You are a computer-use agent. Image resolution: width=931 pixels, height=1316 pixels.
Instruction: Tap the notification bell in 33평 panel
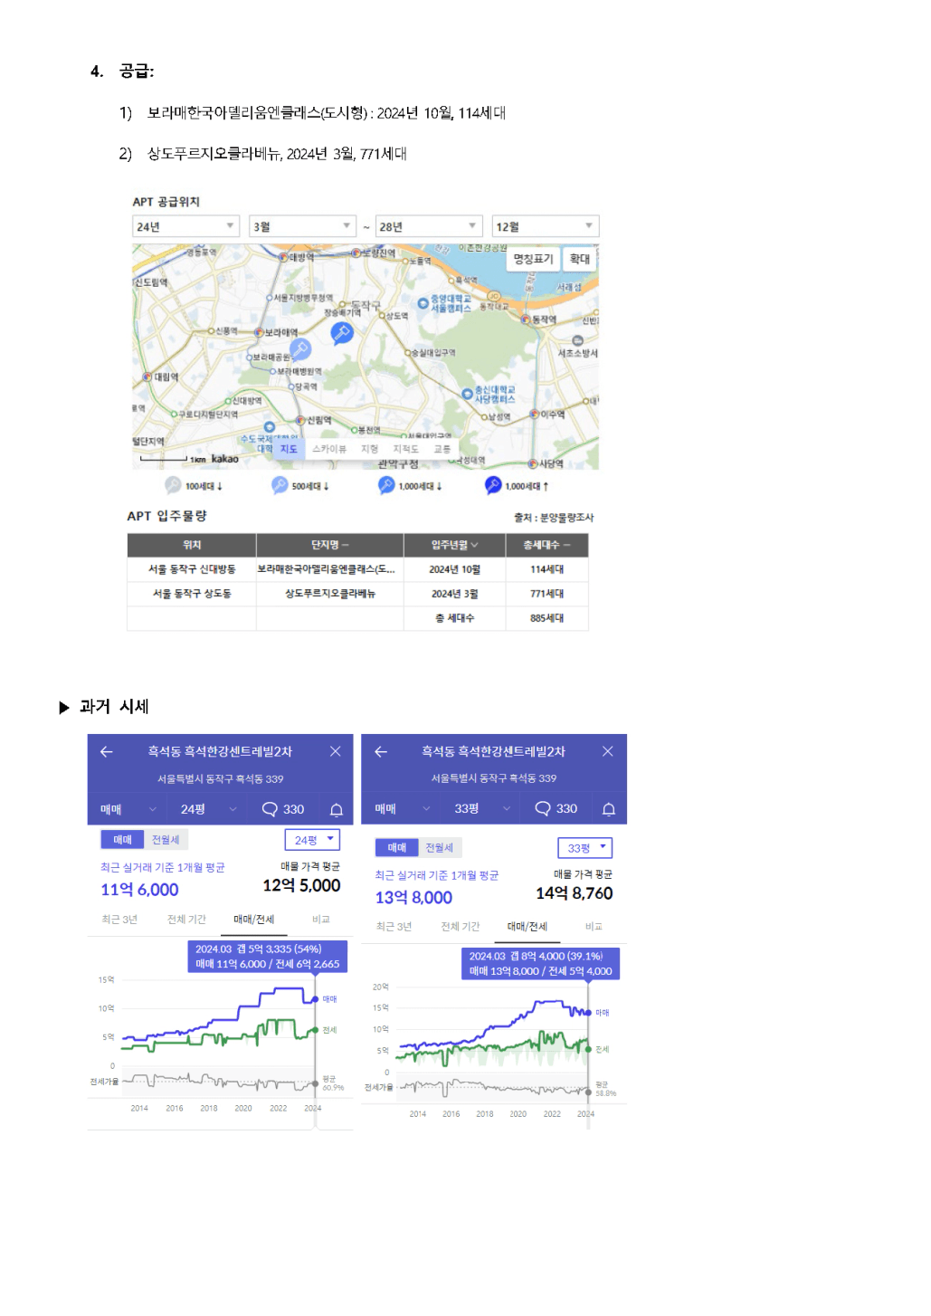point(609,808)
